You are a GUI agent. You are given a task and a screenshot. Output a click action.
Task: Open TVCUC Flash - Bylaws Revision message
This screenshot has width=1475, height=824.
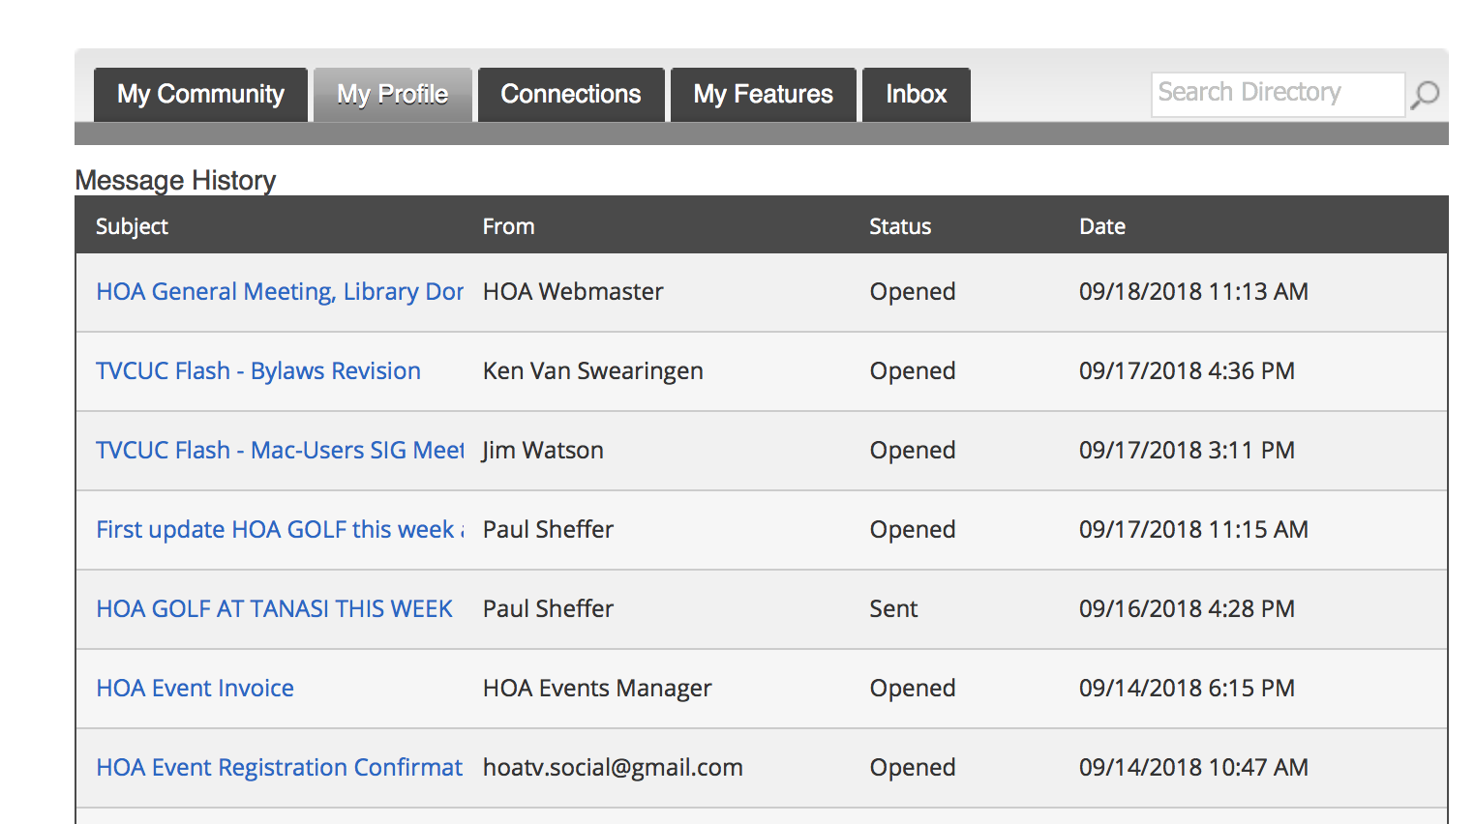(x=258, y=371)
